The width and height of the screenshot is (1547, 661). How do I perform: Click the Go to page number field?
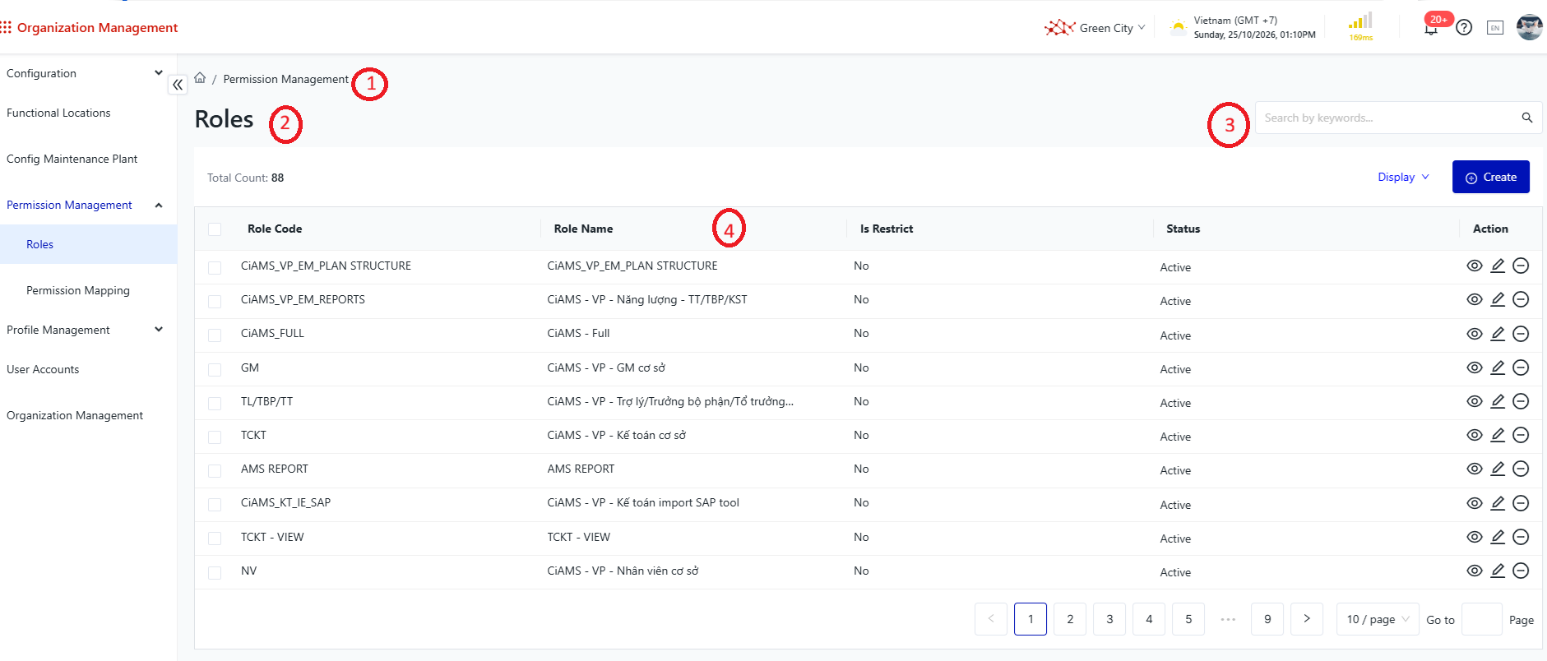(1482, 619)
